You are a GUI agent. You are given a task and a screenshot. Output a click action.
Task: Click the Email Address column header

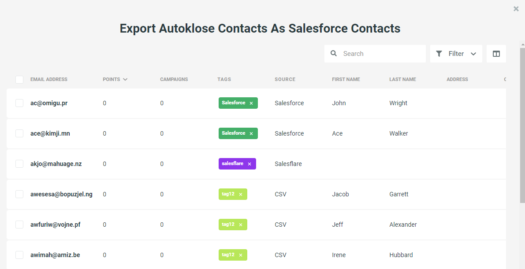49,79
